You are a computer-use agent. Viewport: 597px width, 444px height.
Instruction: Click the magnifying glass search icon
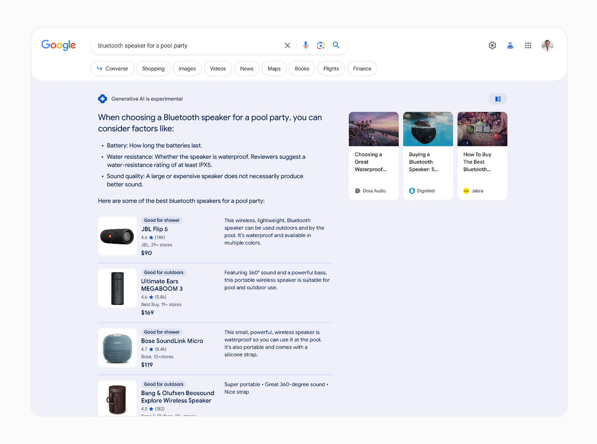[336, 45]
